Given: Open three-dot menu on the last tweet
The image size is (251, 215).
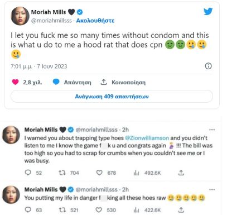Looking at the screenshot, I should pos(212,189).
